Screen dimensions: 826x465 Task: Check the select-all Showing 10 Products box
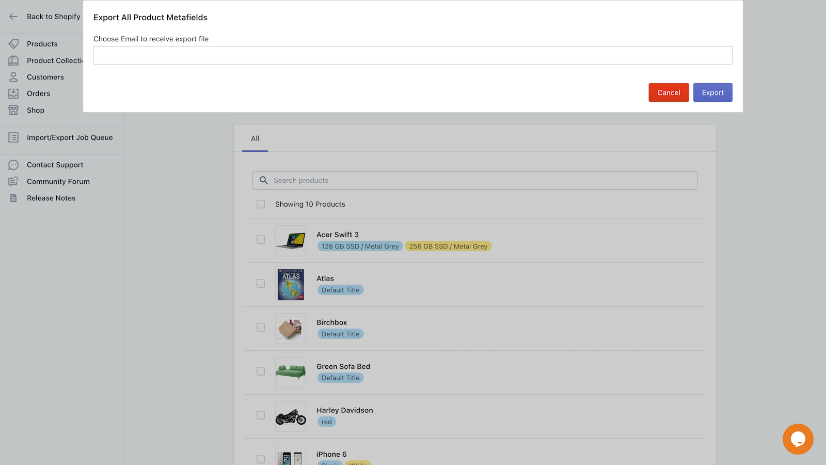[261, 204]
